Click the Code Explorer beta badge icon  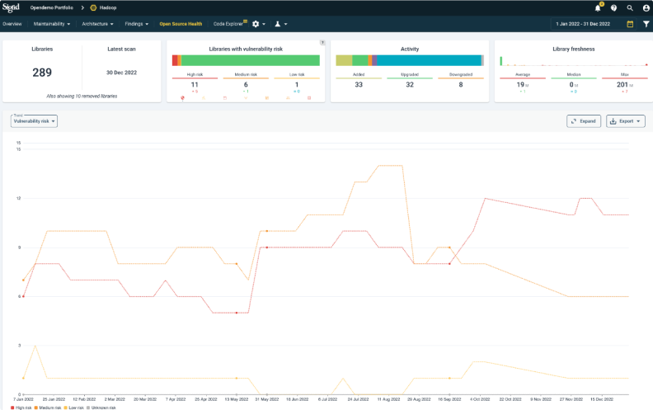246,21
